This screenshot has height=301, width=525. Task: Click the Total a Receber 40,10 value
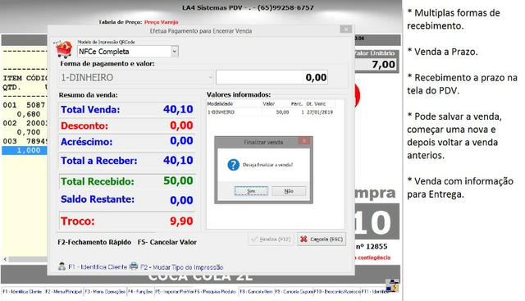pos(178,161)
